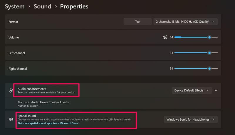235x135 pixels.
Task: Select Microsoft Audio Home Theater Effects row
Action: (x=43, y=104)
